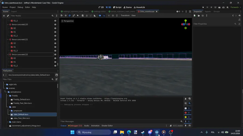Viewport: 243px width, 136px height.
Task: Open the Transform menu in viewport
Action: point(125,16)
